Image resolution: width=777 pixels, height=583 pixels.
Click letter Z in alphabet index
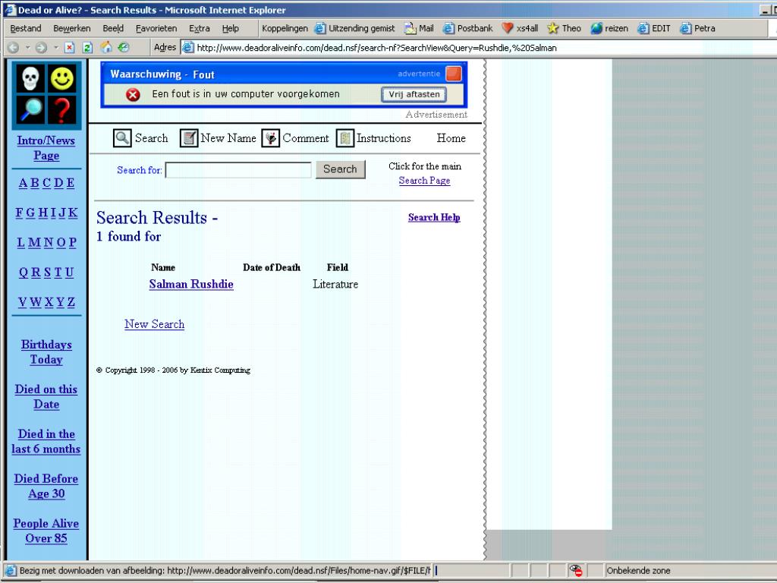(71, 302)
